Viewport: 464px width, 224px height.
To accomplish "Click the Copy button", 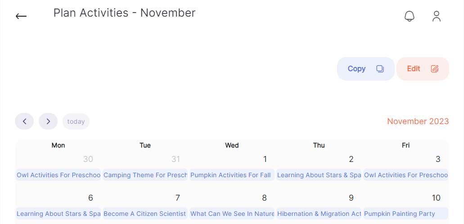I will click(366, 69).
